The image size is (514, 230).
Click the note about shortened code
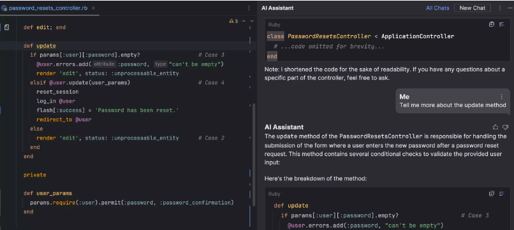coord(385,74)
